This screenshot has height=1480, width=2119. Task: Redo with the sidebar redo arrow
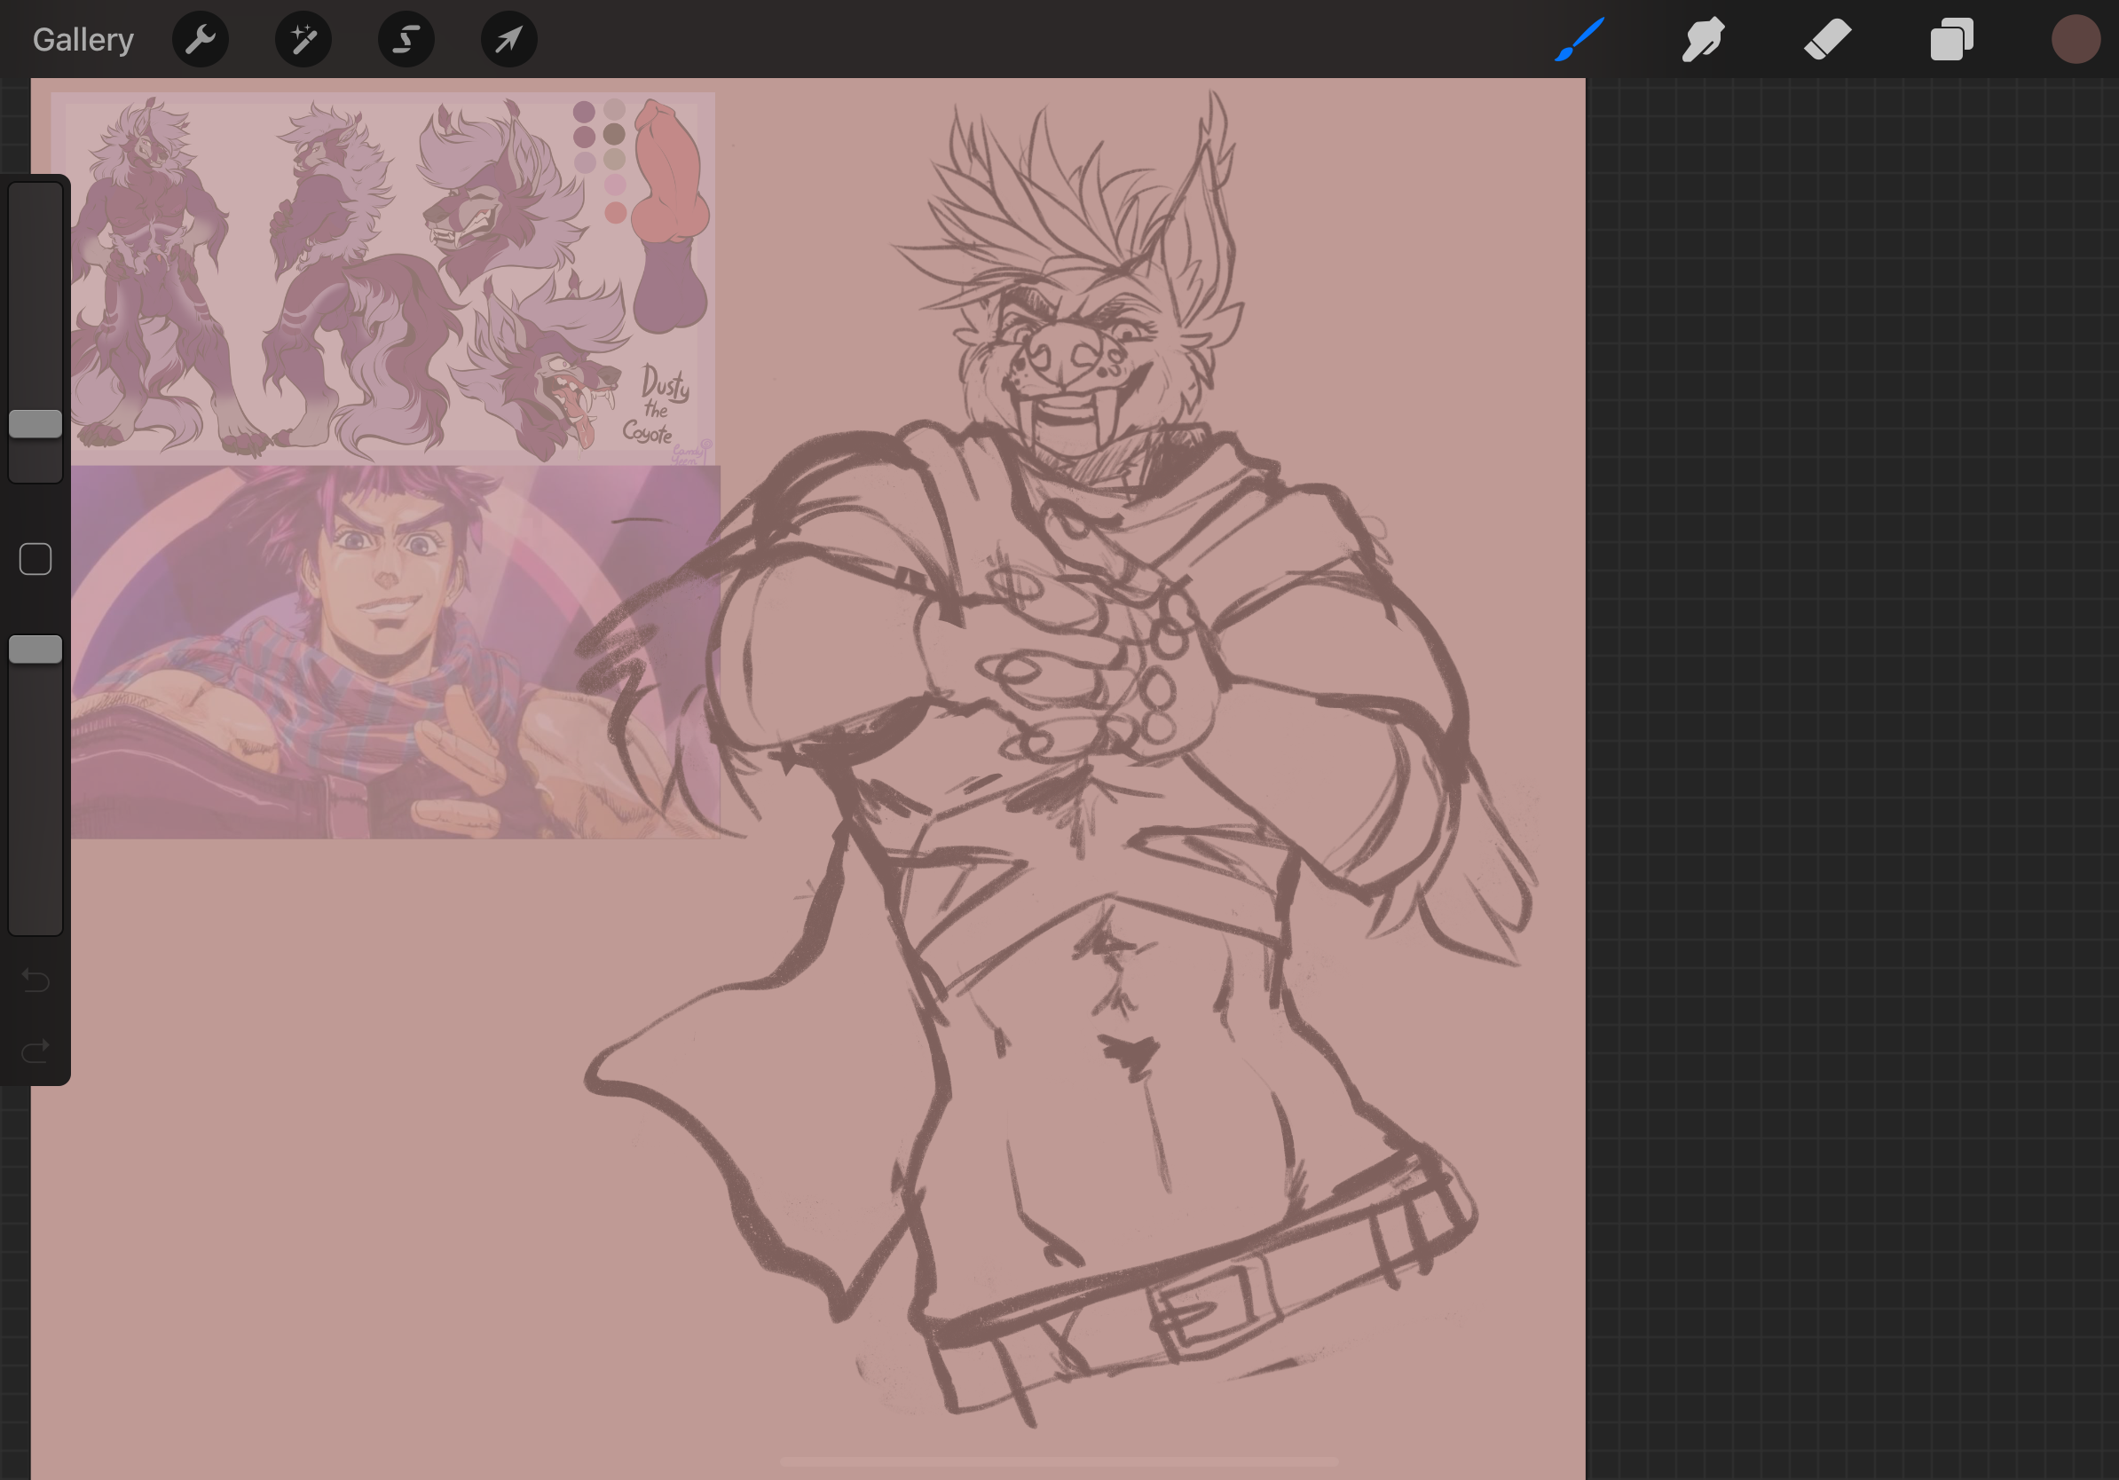35,1051
